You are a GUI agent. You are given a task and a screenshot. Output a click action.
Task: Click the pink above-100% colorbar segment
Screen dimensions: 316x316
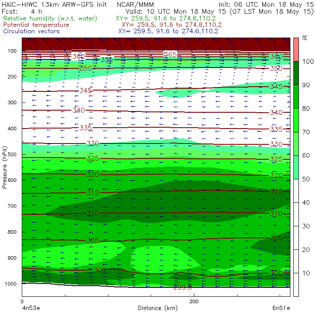(296, 50)
